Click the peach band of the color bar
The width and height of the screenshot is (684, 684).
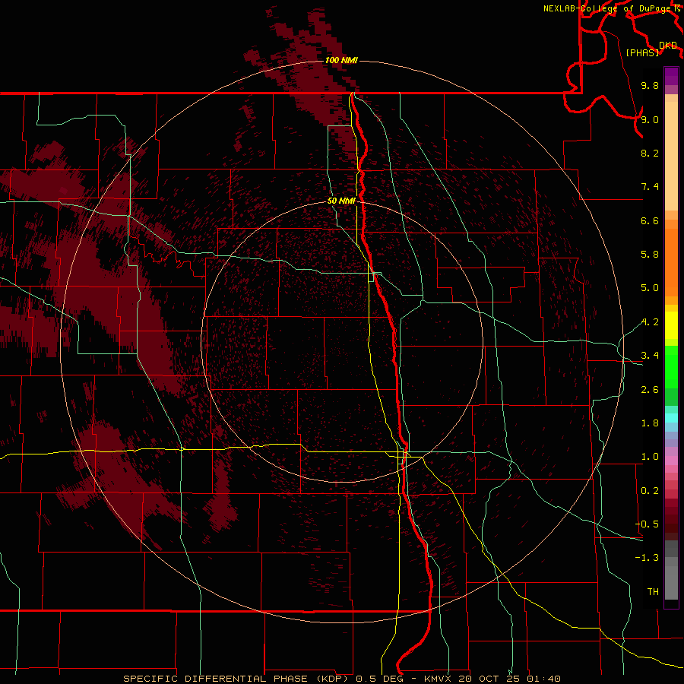point(671,156)
